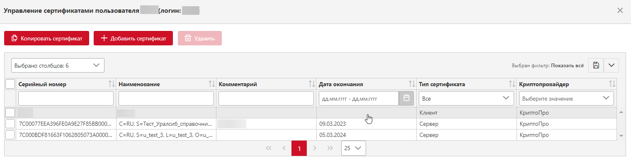Open calendar picker for Дата окончания filter
Viewport: 631px width, 160px height.
point(406,98)
